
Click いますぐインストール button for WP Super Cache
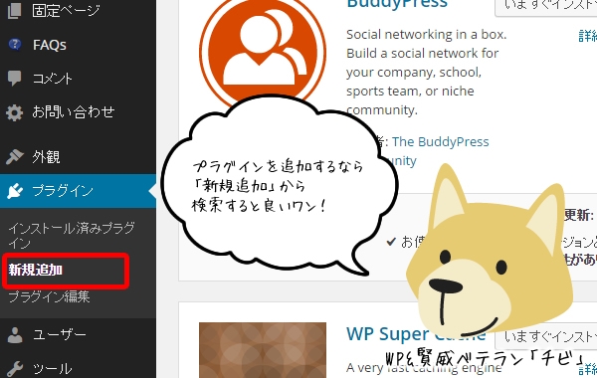[546, 337]
